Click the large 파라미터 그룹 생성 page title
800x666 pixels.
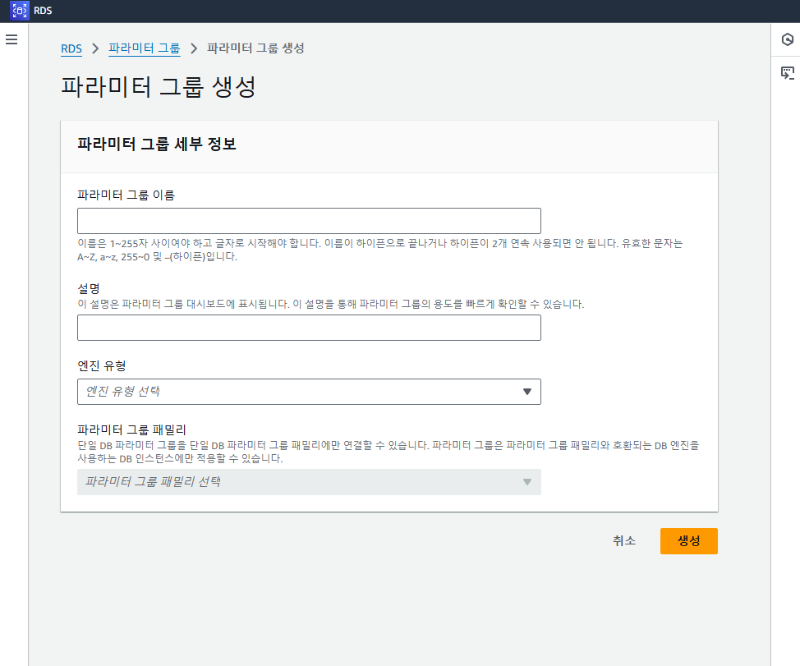(159, 87)
